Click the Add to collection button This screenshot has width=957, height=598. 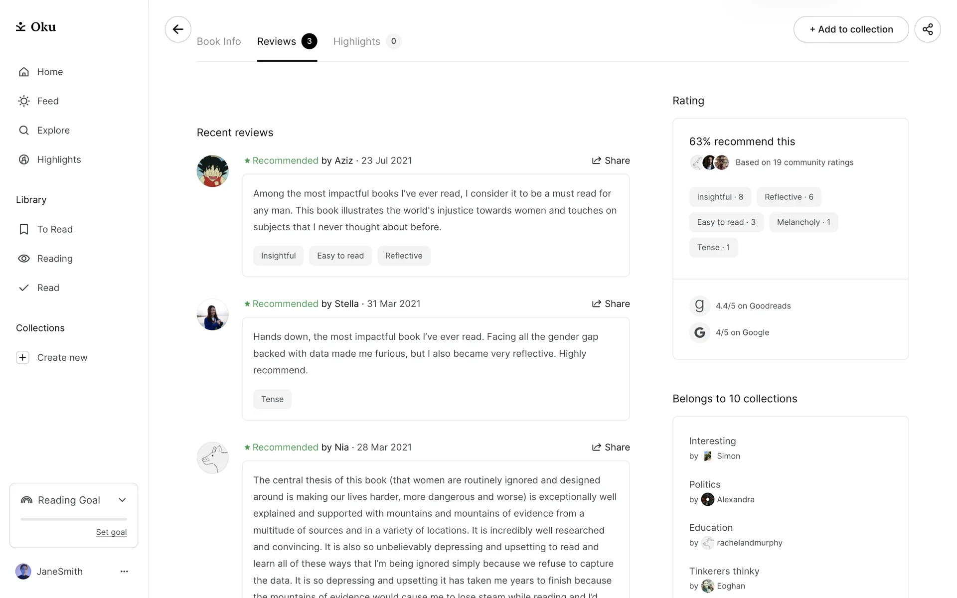[x=851, y=29]
